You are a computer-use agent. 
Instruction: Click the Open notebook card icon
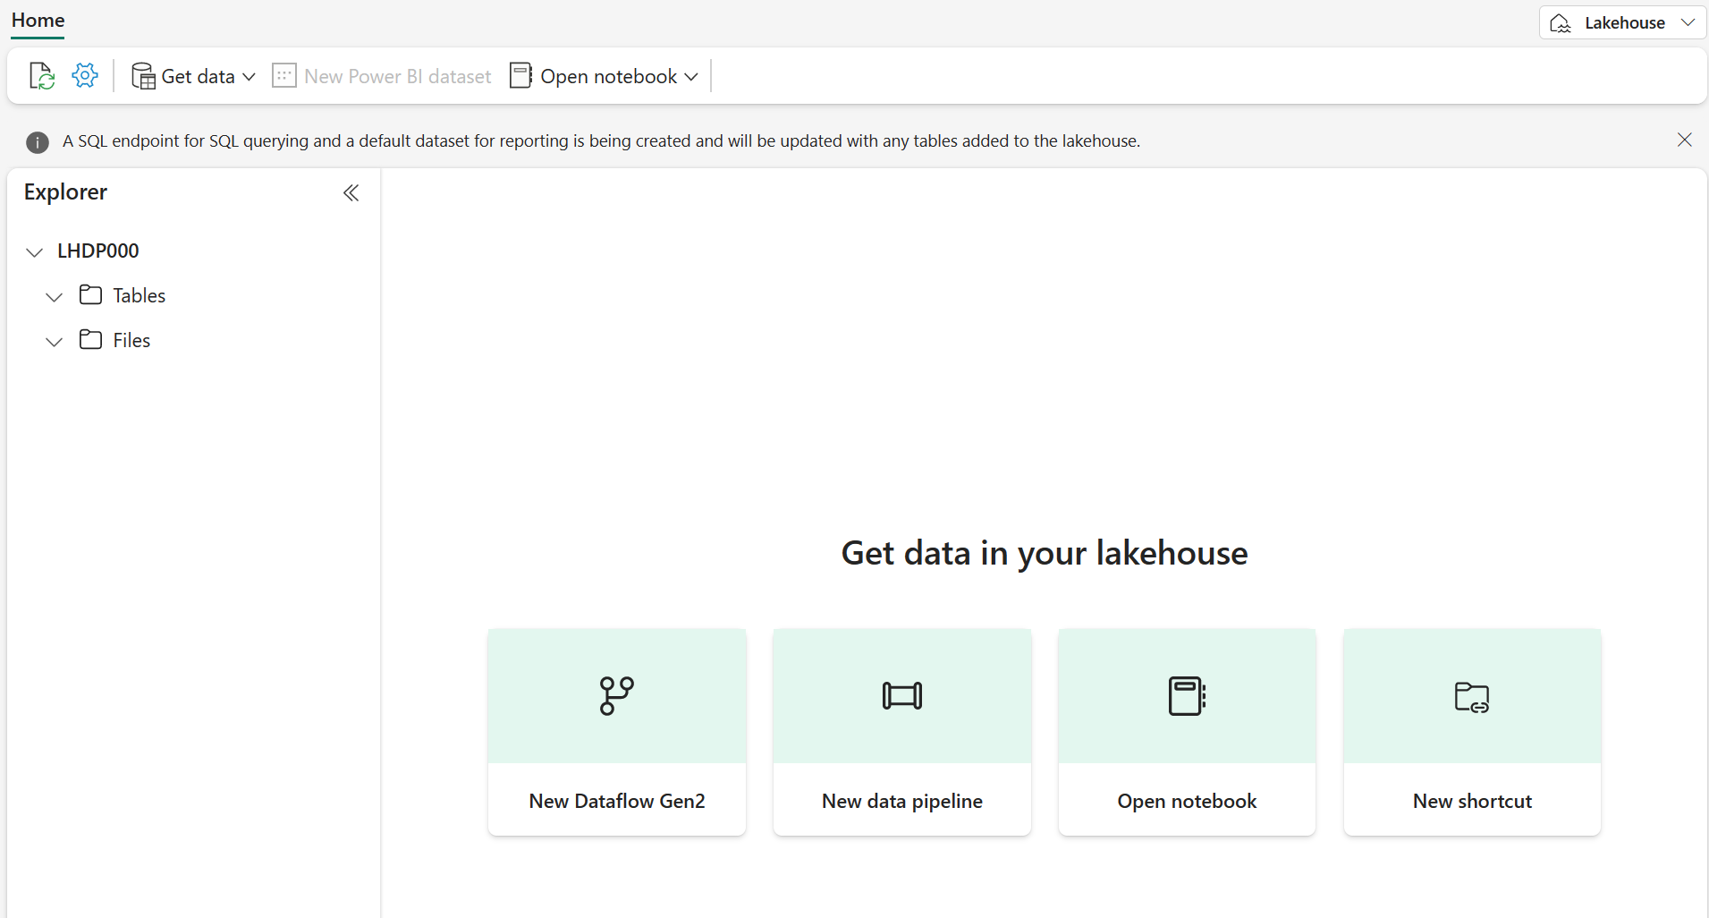click(1186, 695)
